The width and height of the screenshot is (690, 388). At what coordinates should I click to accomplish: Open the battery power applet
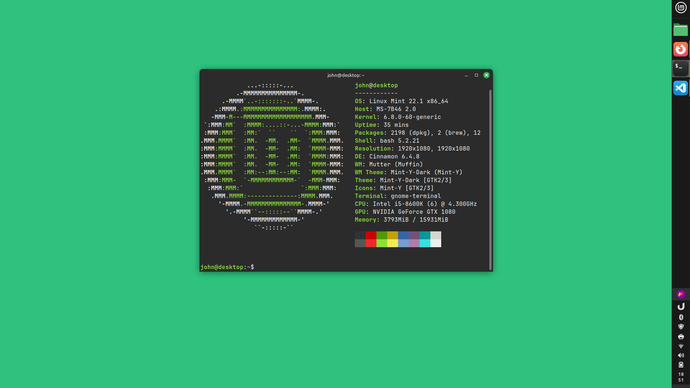(681, 365)
